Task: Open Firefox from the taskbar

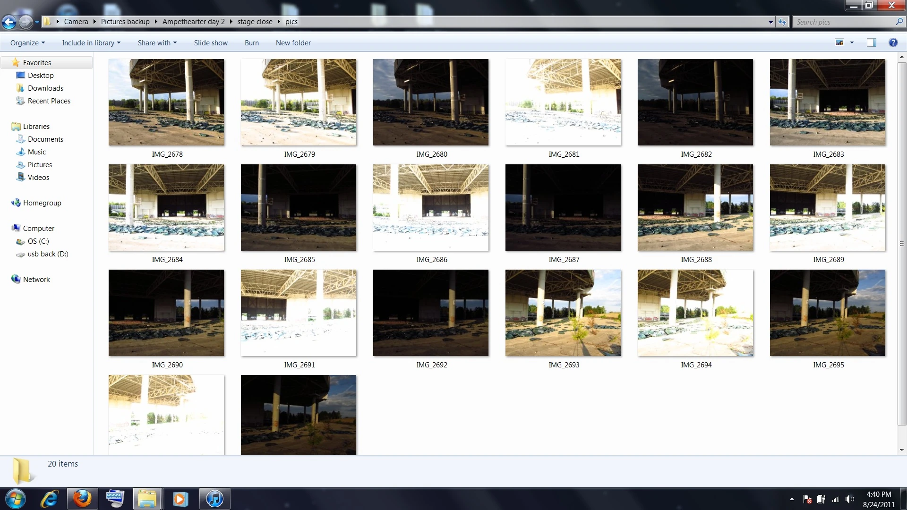Action: [x=82, y=499]
